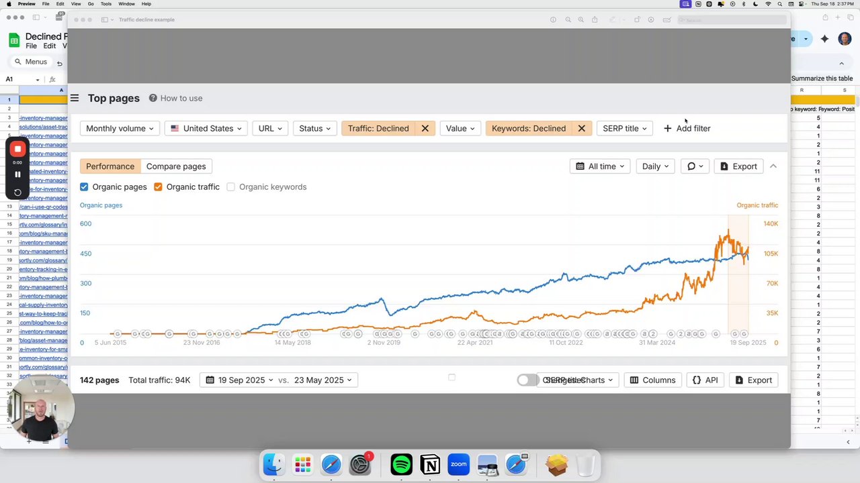Open Spotify from the Dock
Image resolution: width=860 pixels, height=483 pixels.
(401, 464)
